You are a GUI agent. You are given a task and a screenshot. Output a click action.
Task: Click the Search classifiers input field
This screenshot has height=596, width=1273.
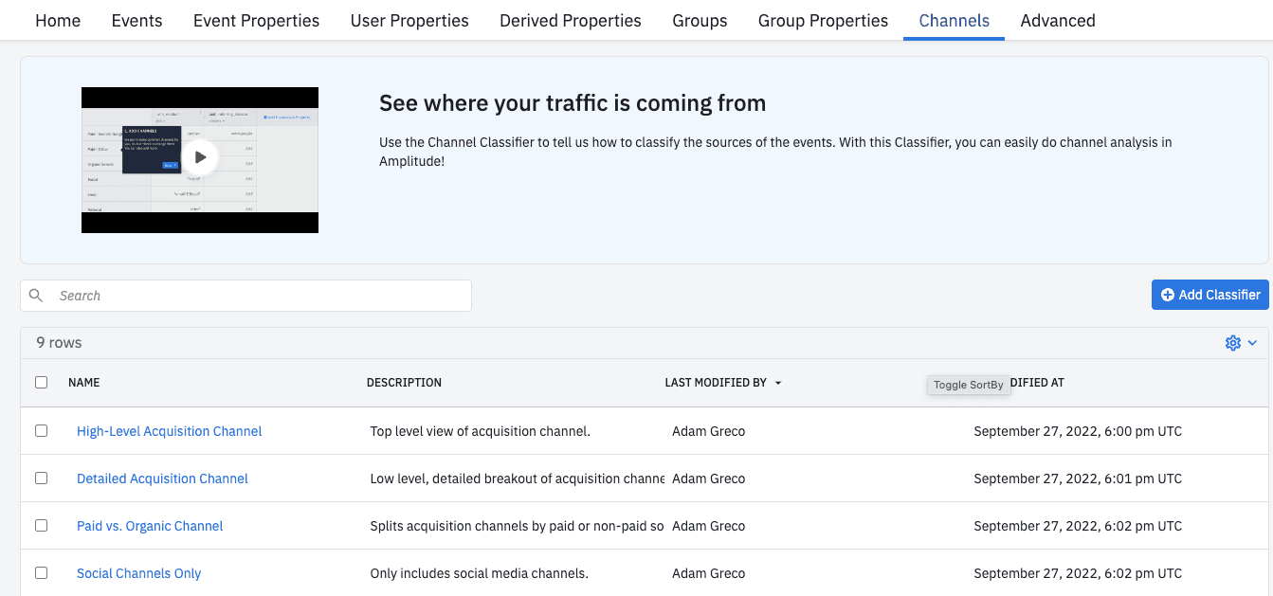[x=256, y=296]
